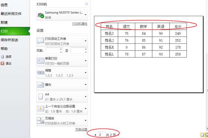The width and height of the screenshot is (208, 138).
Task: Click the zoom to page icon at bottom right
Action: coord(207,135)
